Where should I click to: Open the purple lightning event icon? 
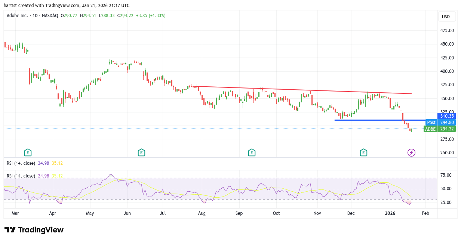pyautogui.click(x=411, y=152)
